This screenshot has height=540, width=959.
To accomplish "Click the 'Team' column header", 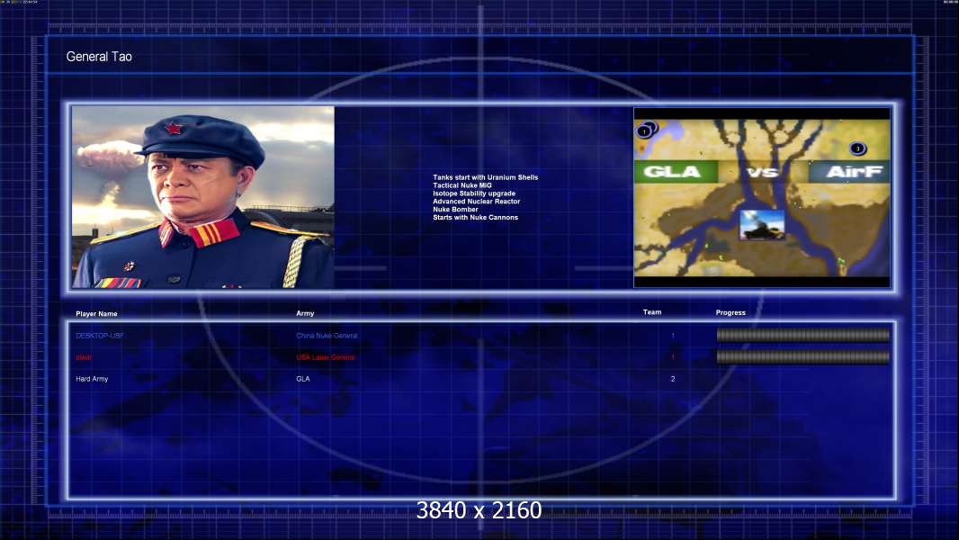I will [652, 312].
